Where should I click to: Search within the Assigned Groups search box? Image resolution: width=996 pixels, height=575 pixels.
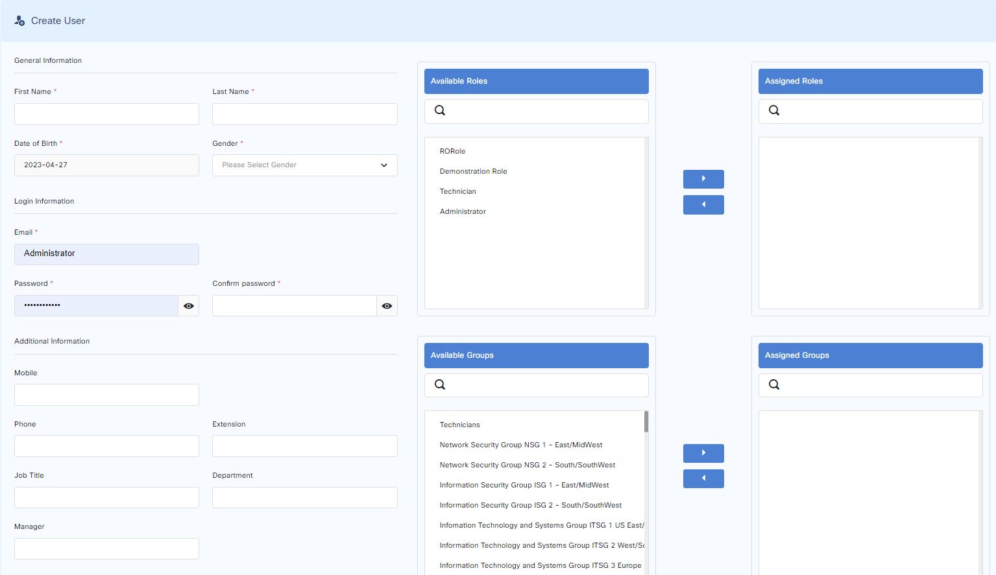tap(871, 385)
